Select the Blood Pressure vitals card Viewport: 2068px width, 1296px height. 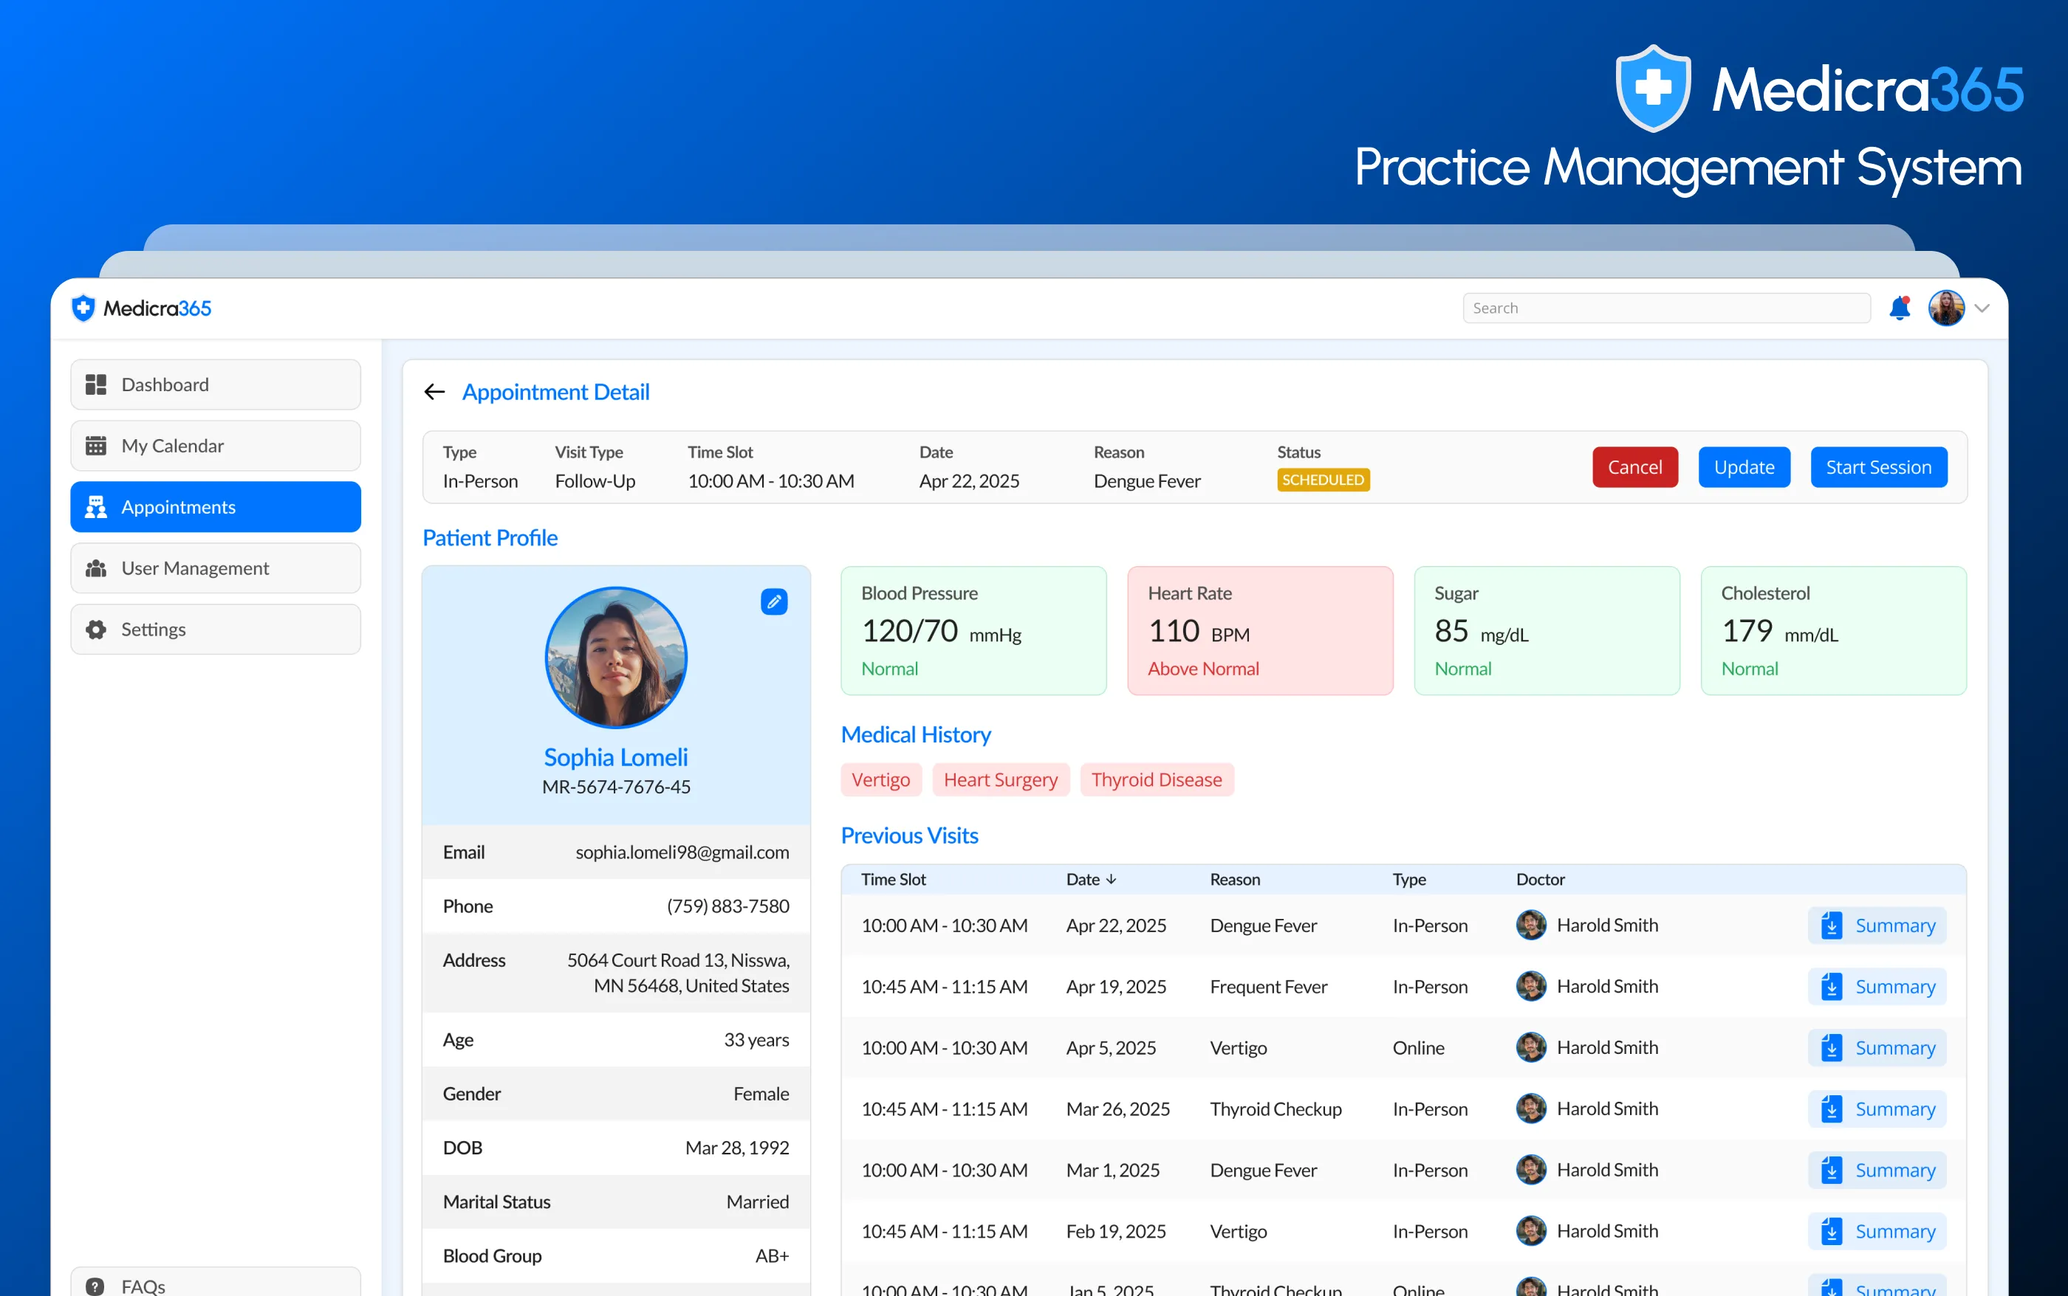[x=973, y=631]
